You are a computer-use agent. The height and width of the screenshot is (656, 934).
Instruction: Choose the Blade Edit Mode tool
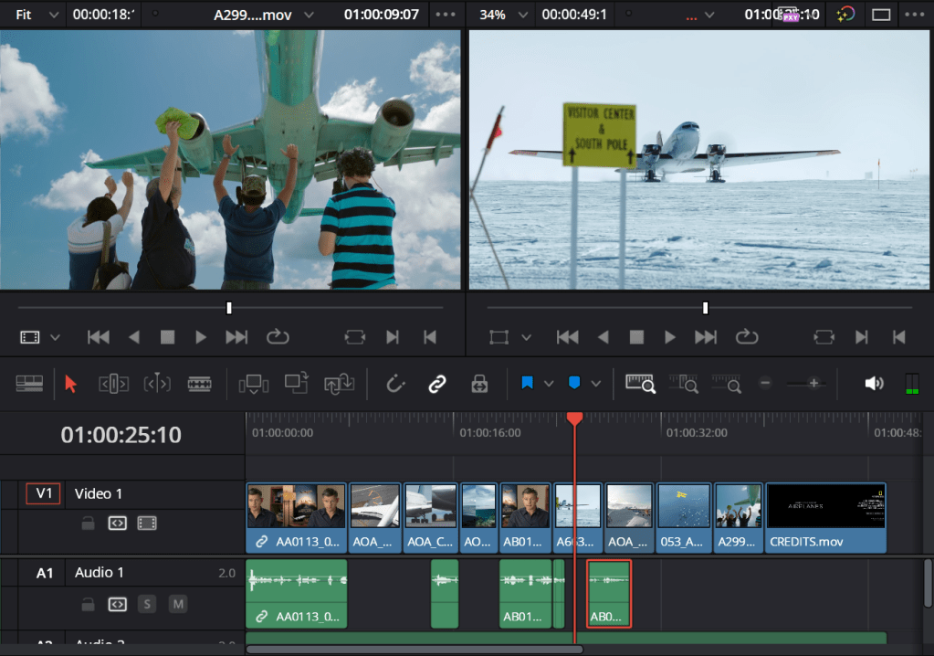pos(199,384)
